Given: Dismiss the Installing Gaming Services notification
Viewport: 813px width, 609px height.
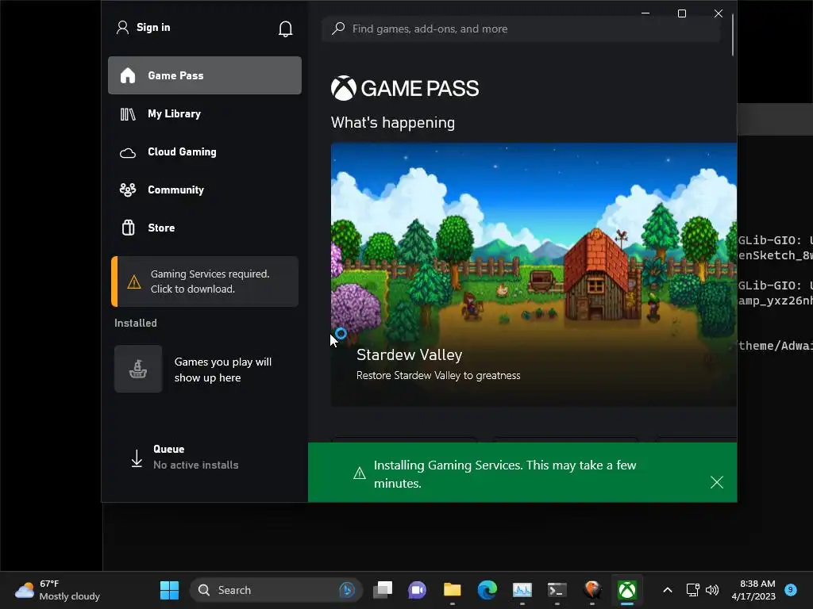Looking at the screenshot, I should (x=717, y=483).
